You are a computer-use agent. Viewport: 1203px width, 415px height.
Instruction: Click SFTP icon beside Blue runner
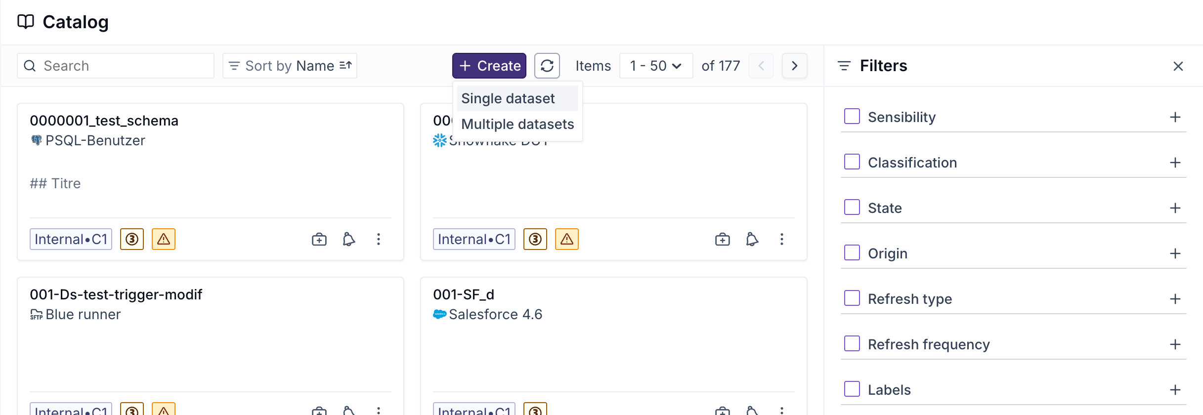(37, 314)
